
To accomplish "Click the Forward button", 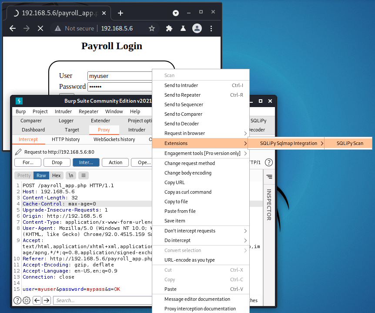I will (28, 162).
